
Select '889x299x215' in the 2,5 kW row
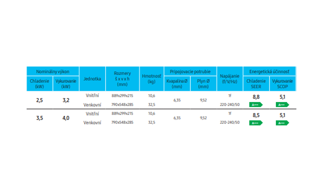point(122,96)
